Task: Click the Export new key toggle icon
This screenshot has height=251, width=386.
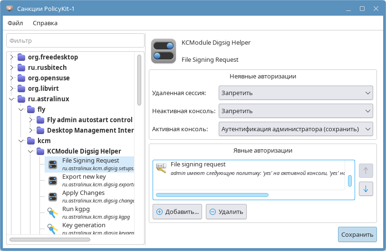Action: tap(53, 180)
